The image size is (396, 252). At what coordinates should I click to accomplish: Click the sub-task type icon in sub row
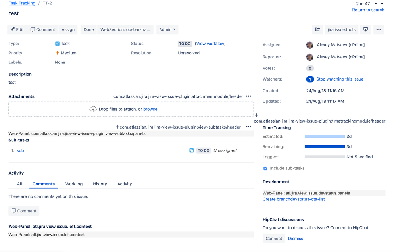pos(191,150)
